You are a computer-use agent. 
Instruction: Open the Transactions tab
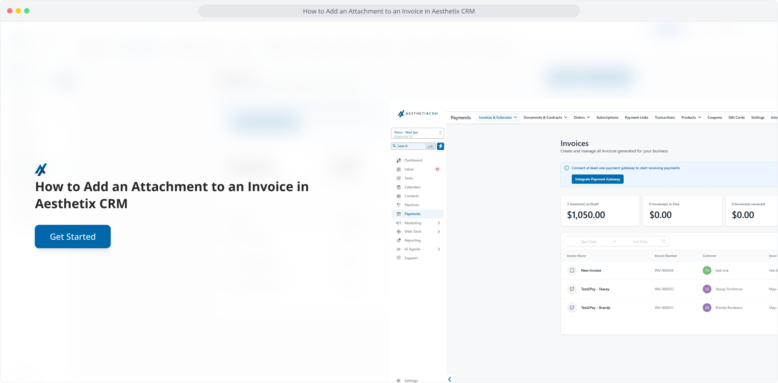click(664, 117)
